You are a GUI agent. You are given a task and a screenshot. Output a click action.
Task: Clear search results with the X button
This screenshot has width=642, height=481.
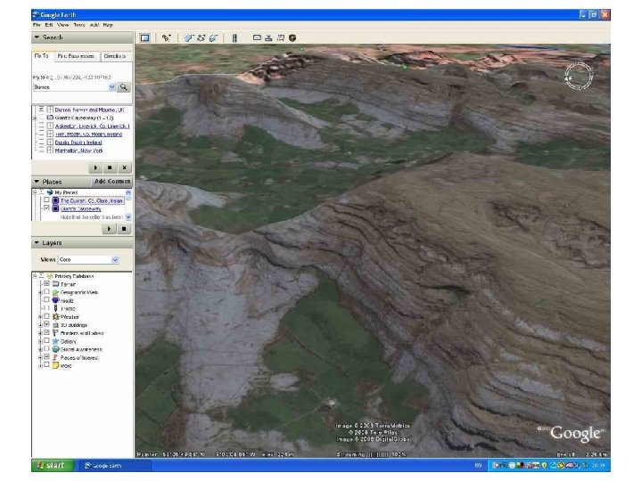tap(125, 167)
